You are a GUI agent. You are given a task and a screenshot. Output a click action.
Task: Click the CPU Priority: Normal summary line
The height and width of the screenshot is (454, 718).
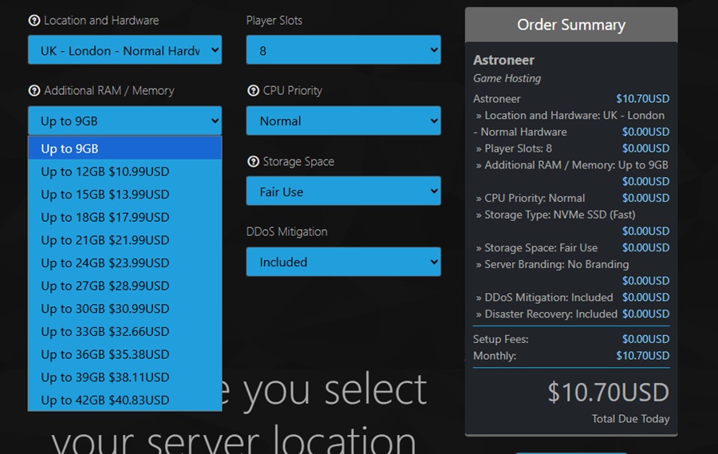tap(571, 198)
